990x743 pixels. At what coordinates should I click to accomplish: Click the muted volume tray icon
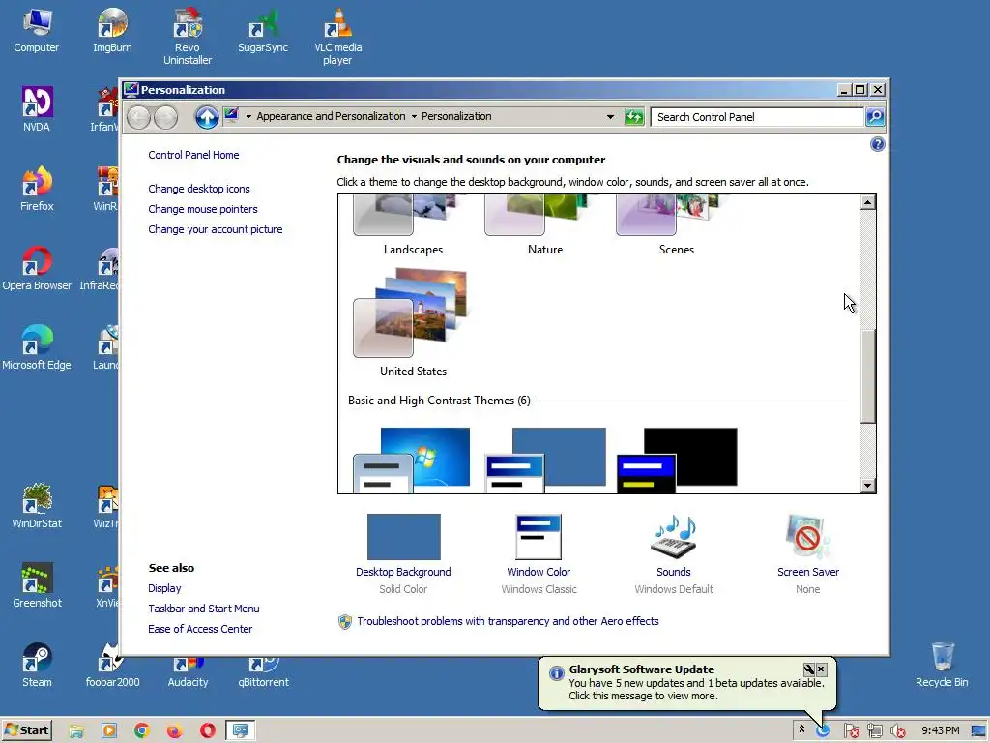(897, 731)
